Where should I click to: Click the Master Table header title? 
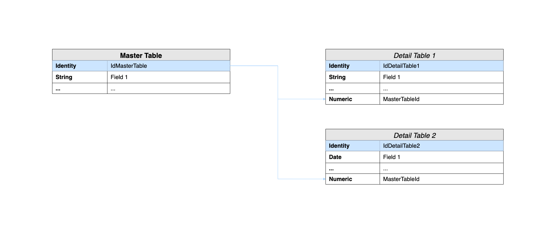tap(141, 55)
